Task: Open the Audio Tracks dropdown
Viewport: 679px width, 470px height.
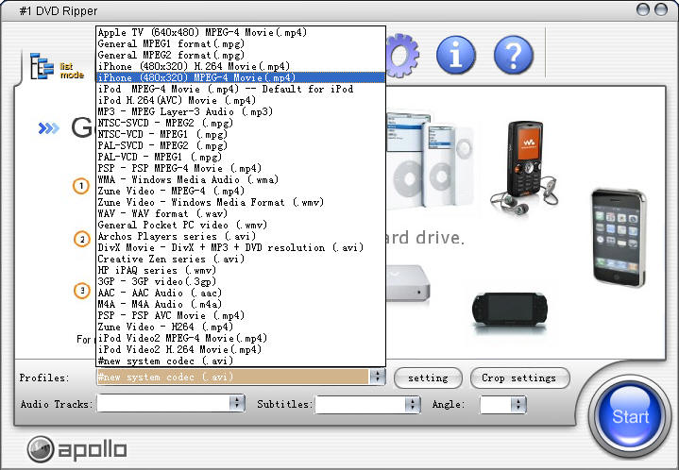Action: tap(237, 403)
